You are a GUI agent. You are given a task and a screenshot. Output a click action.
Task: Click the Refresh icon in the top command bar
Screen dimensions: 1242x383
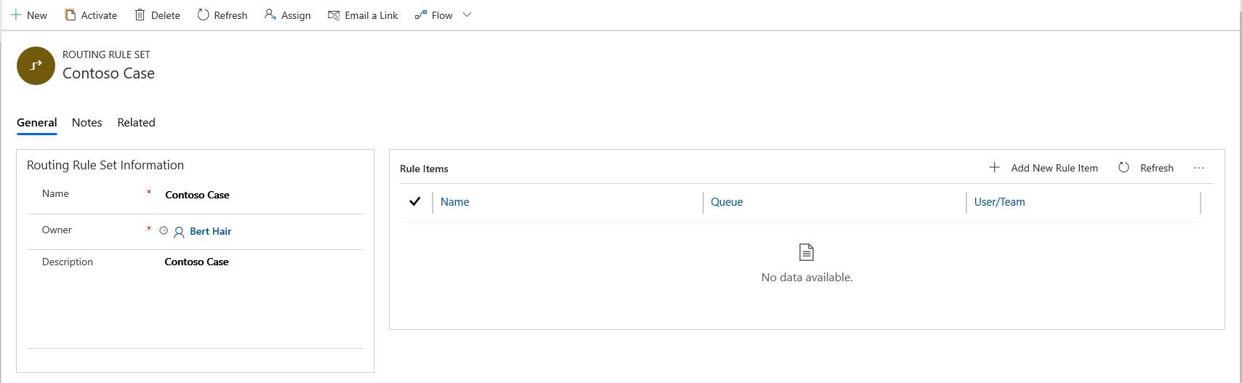204,15
